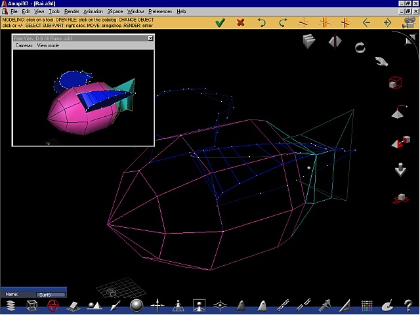Close the Free View preview window

[150, 39]
